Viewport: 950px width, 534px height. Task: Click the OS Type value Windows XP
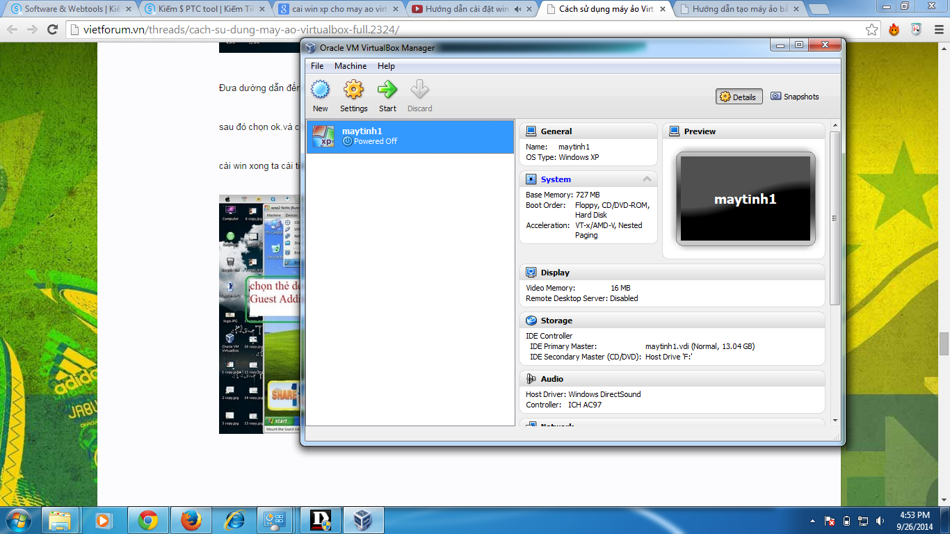(579, 157)
